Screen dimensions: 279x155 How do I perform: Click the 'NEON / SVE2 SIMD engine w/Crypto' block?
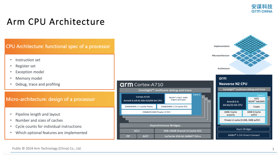(x=178, y=99)
